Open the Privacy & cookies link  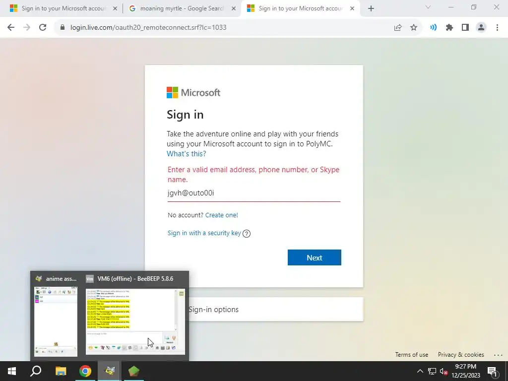tap(461, 355)
